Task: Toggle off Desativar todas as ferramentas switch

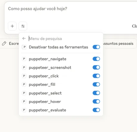Action: point(96,47)
